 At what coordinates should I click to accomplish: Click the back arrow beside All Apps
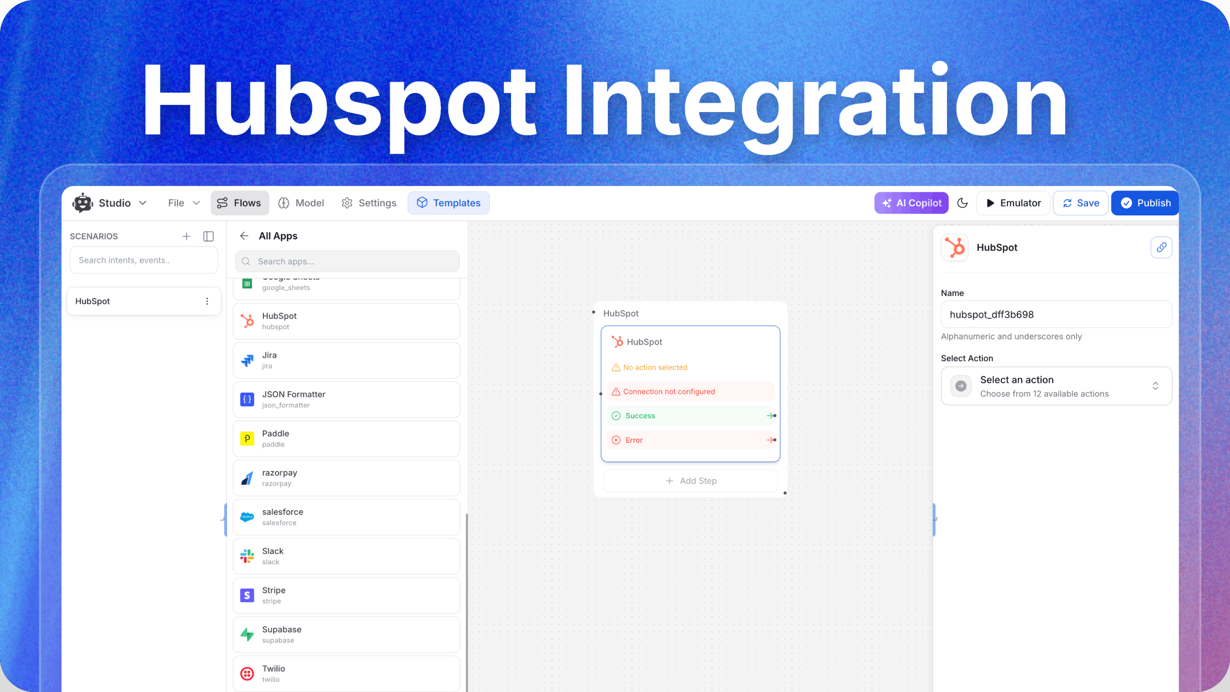tap(244, 236)
